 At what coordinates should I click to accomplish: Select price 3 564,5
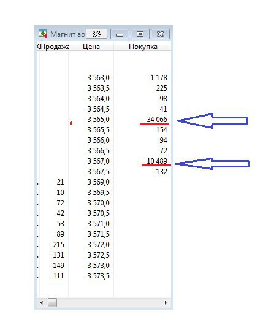coord(99,109)
